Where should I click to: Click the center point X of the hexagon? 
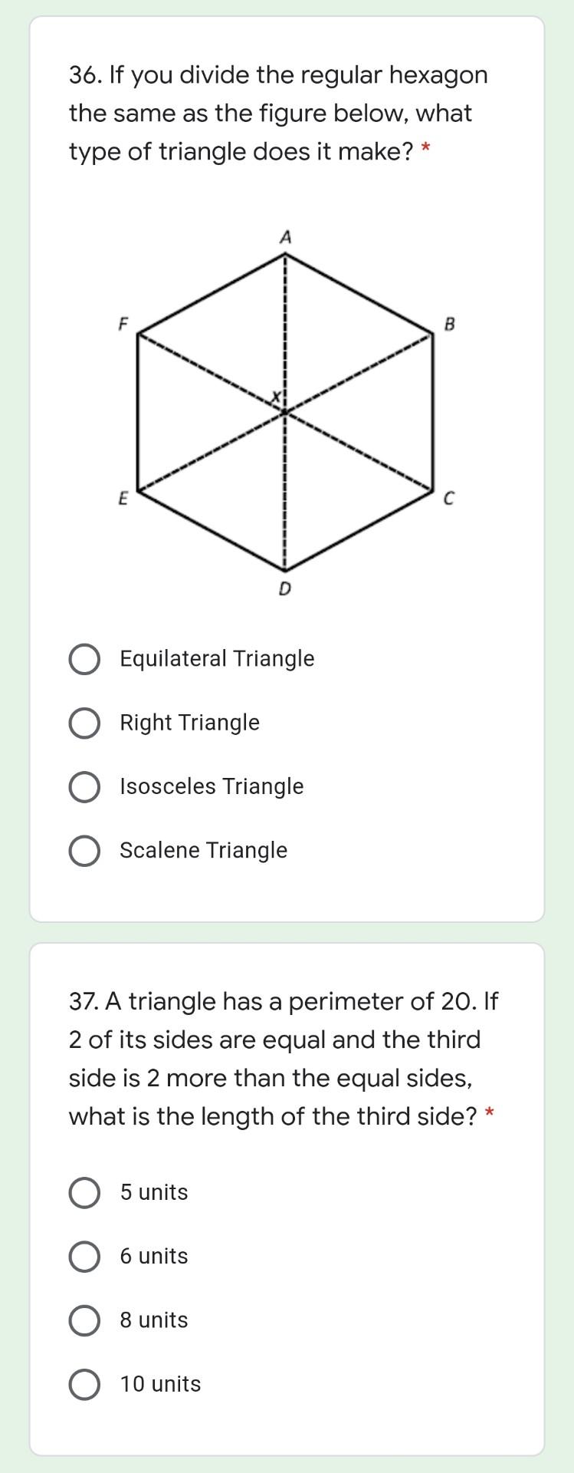(284, 410)
